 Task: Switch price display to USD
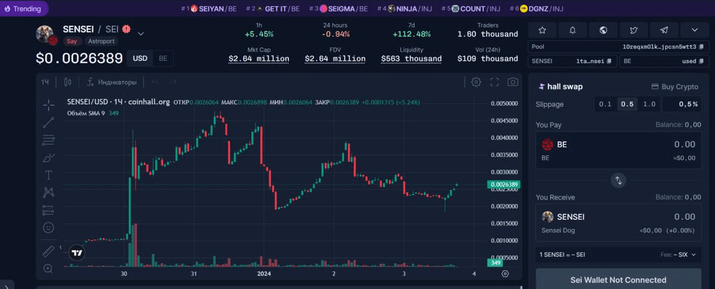point(140,58)
